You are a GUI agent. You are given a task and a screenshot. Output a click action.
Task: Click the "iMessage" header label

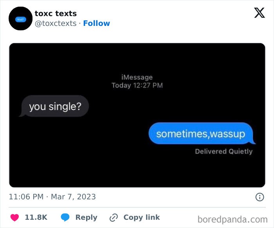click(x=137, y=77)
